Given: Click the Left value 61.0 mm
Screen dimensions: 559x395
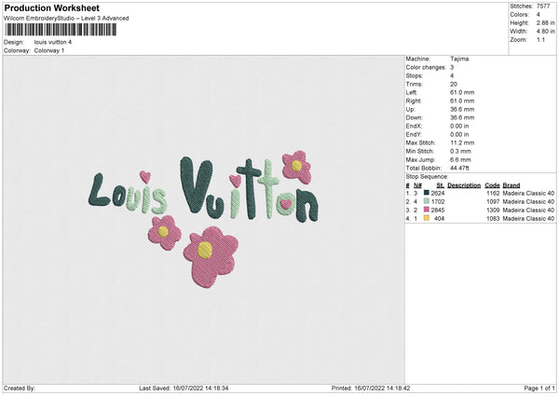Looking at the screenshot, I should coord(462,92).
